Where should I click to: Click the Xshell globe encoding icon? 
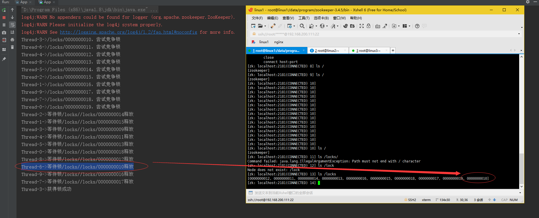point(322,26)
